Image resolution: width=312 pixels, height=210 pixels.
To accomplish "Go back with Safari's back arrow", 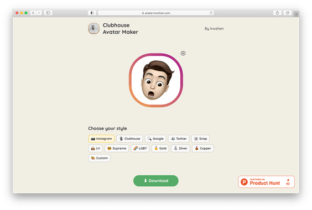I will click(33, 13).
